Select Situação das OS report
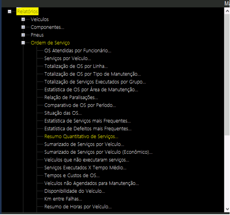 click(63, 113)
